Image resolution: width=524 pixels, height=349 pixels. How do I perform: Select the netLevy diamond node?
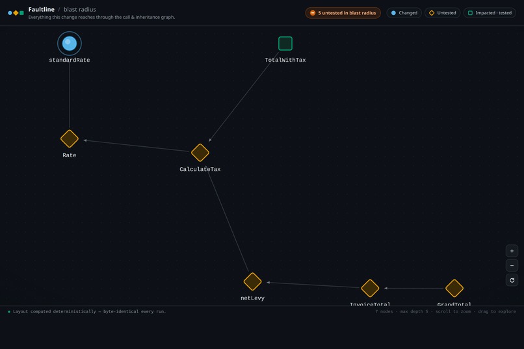pyautogui.click(x=252, y=281)
